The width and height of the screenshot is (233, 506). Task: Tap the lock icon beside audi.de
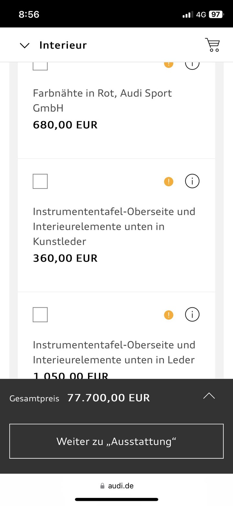(103, 486)
